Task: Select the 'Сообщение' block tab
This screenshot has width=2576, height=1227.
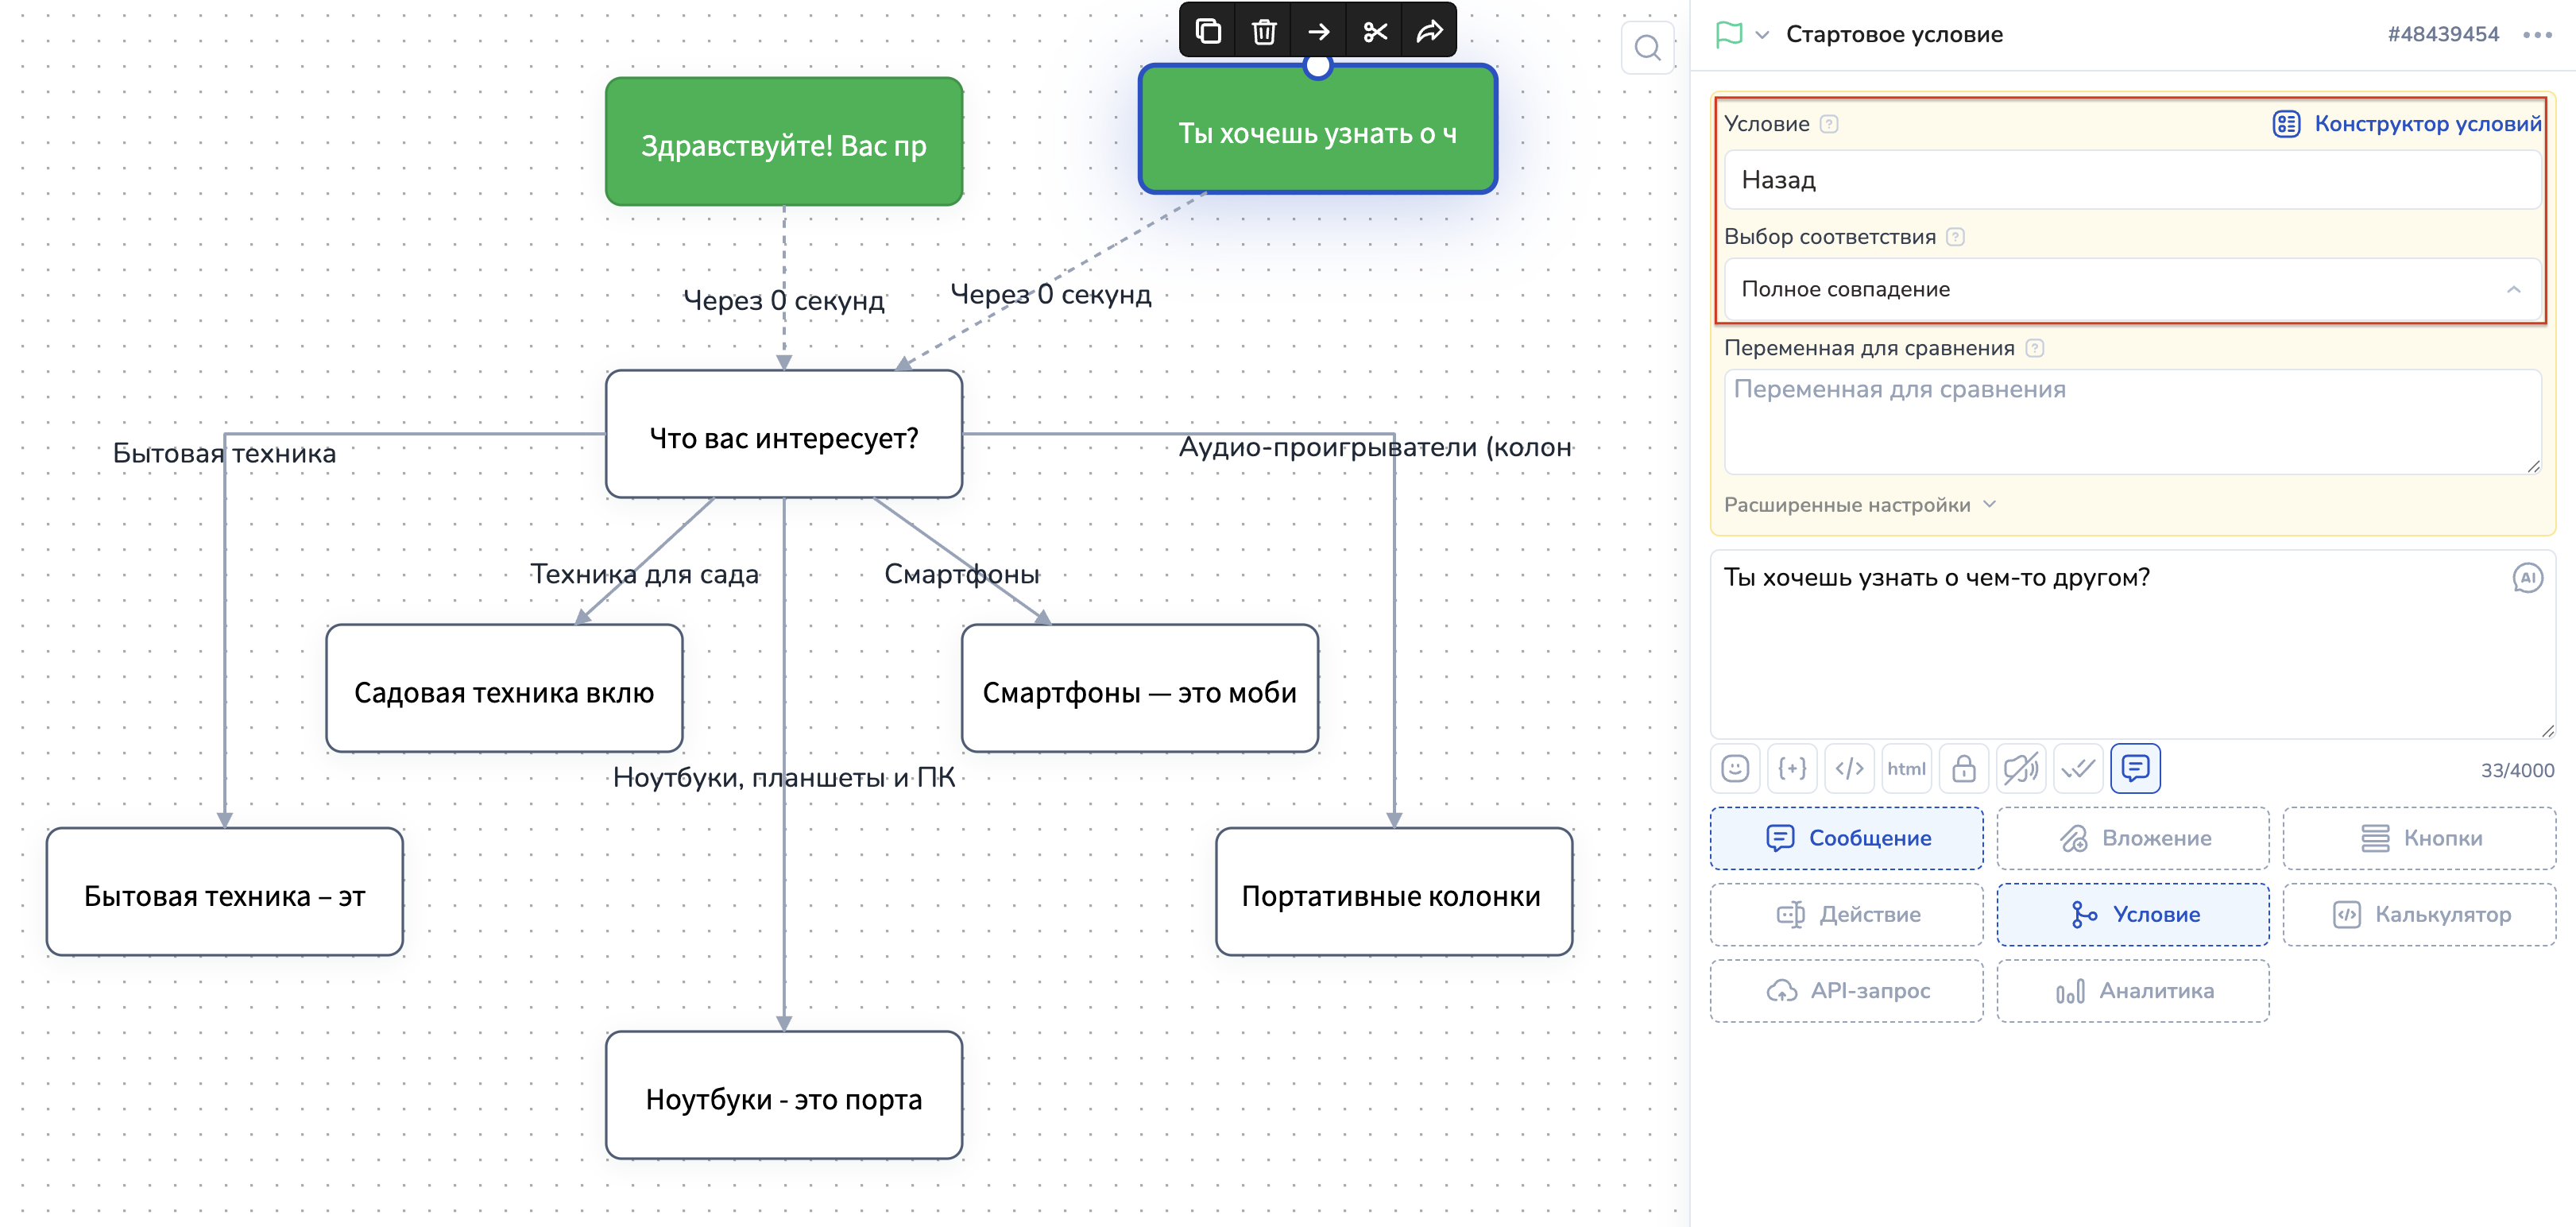Action: (1846, 838)
